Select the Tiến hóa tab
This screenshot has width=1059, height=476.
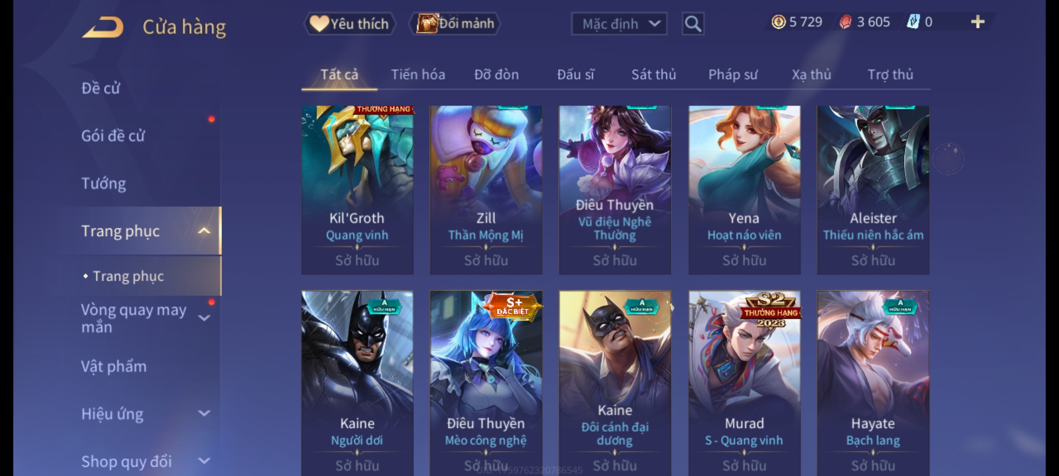pos(418,75)
